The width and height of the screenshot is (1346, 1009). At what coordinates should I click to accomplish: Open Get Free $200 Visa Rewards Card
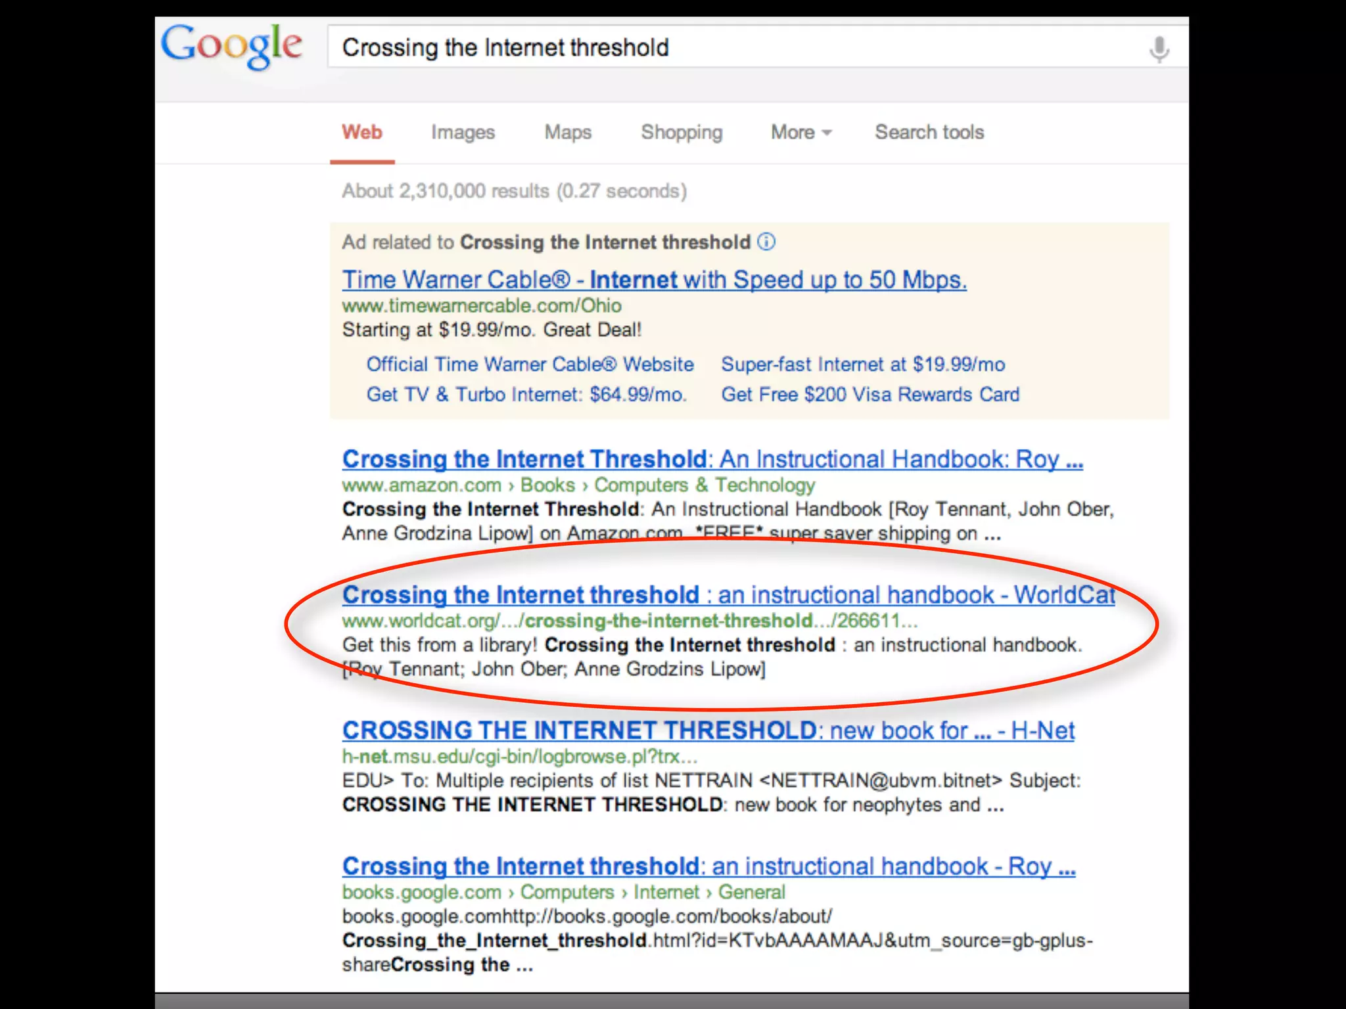(870, 394)
